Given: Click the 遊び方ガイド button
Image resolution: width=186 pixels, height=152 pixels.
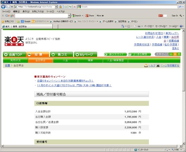Looking at the screenshot, I should point(115,55).
